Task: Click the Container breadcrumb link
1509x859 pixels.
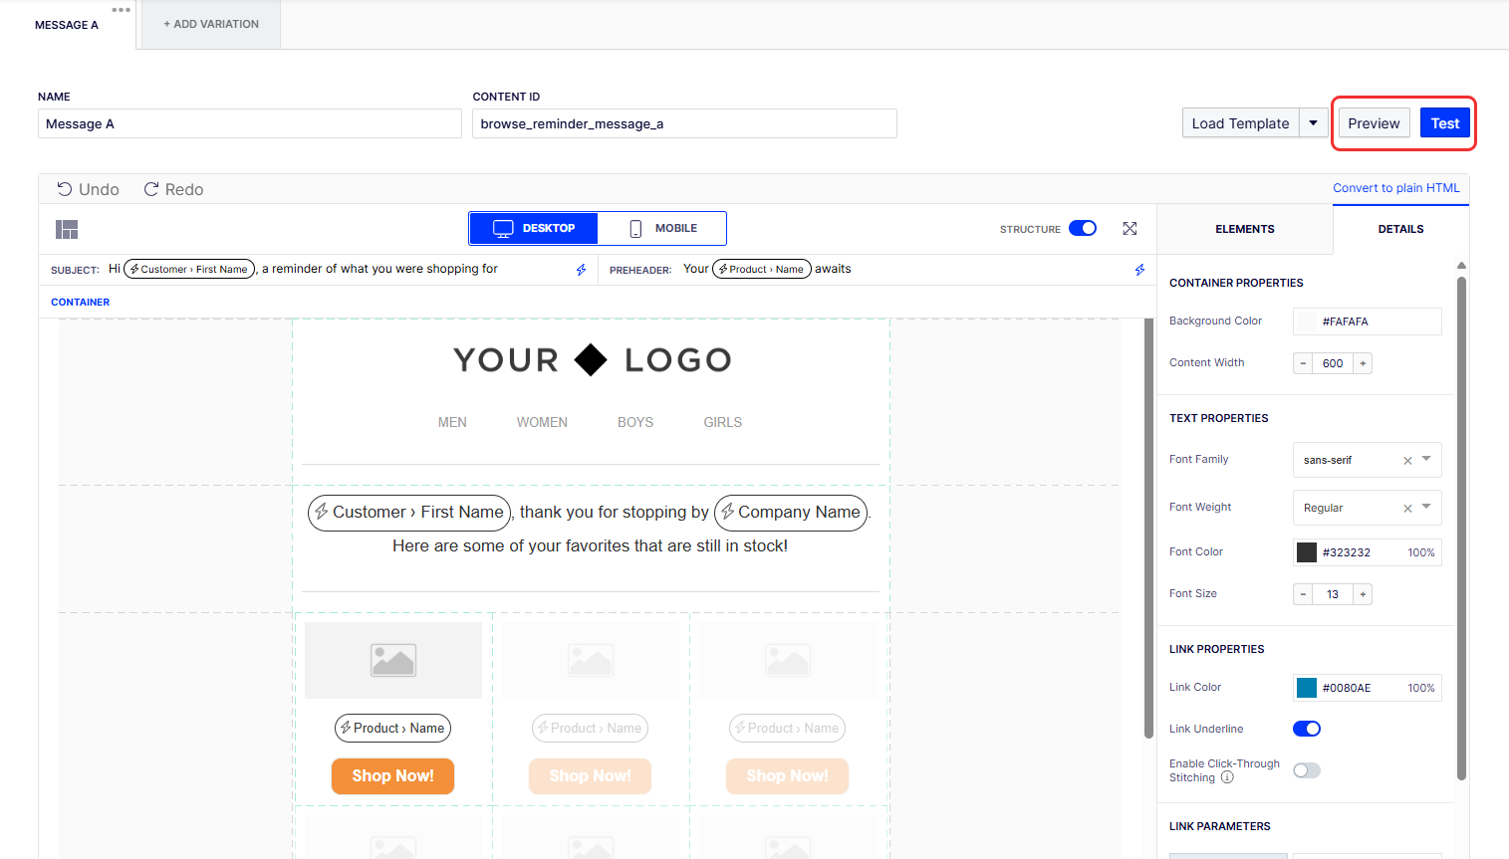Action: (x=81, y=303)
